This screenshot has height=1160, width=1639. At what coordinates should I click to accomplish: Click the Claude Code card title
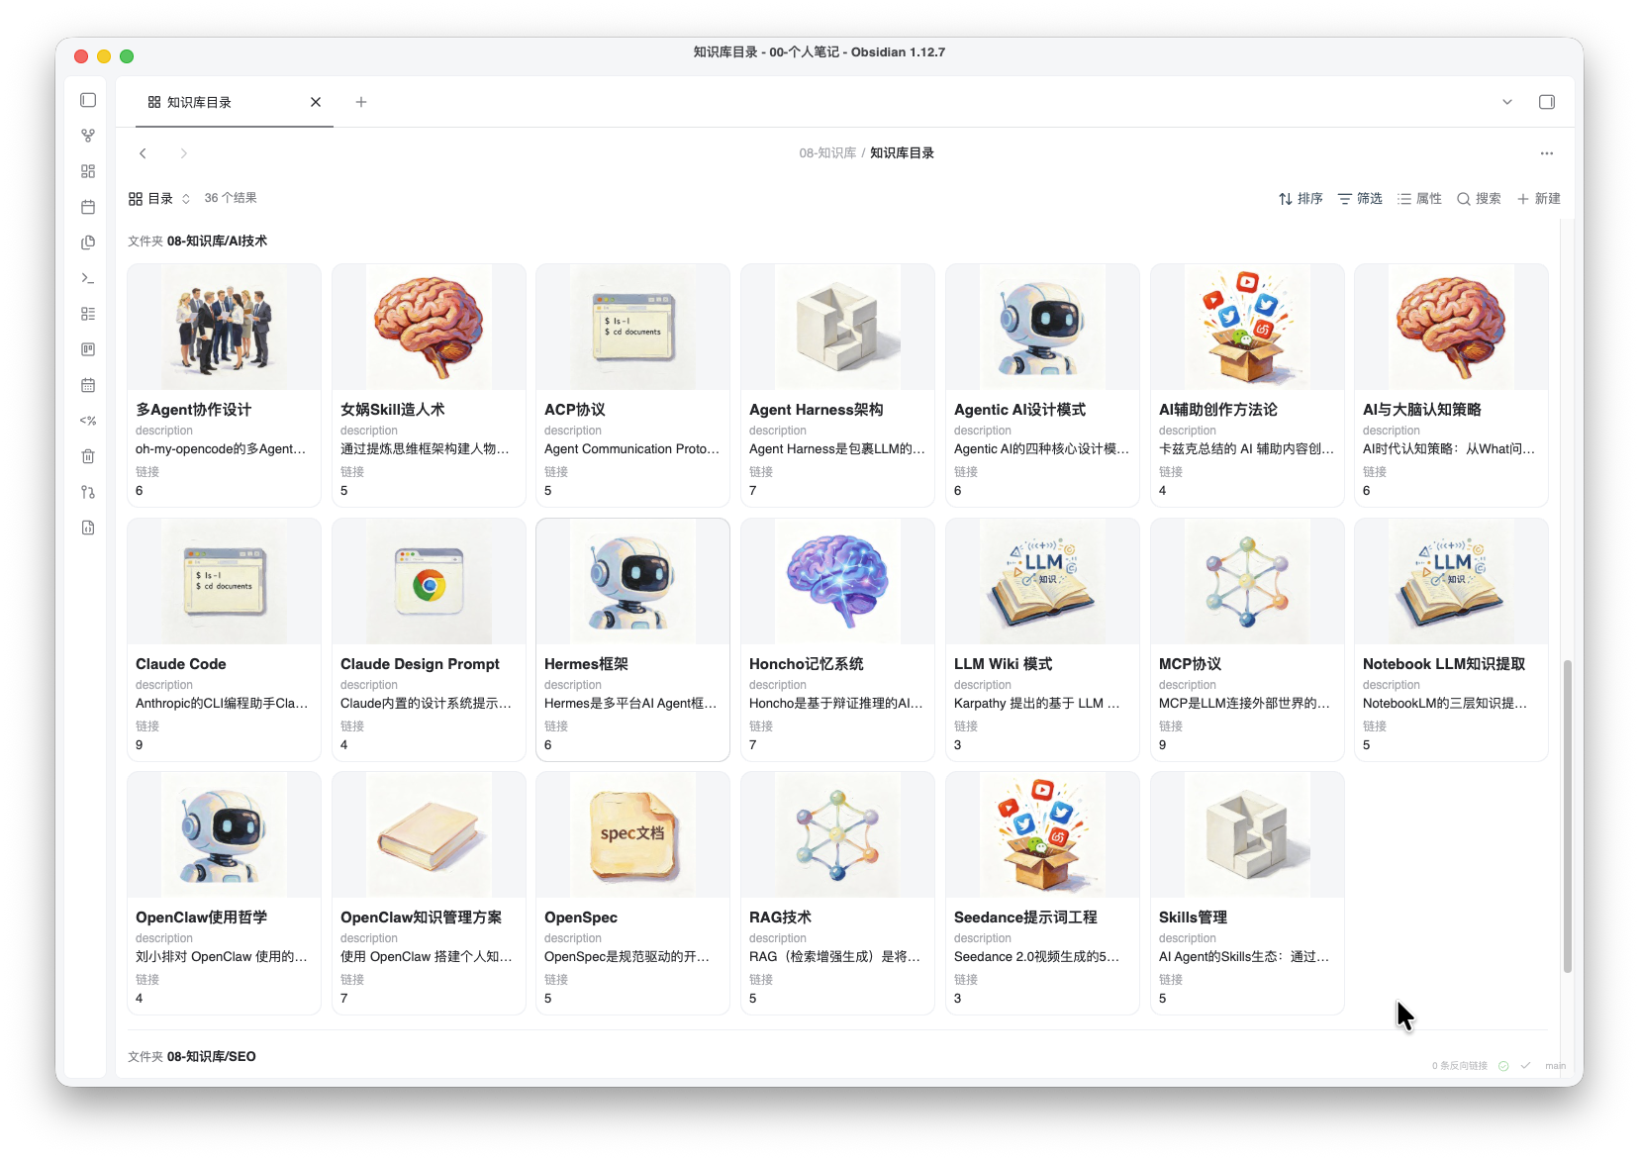(x=181, y=664)
